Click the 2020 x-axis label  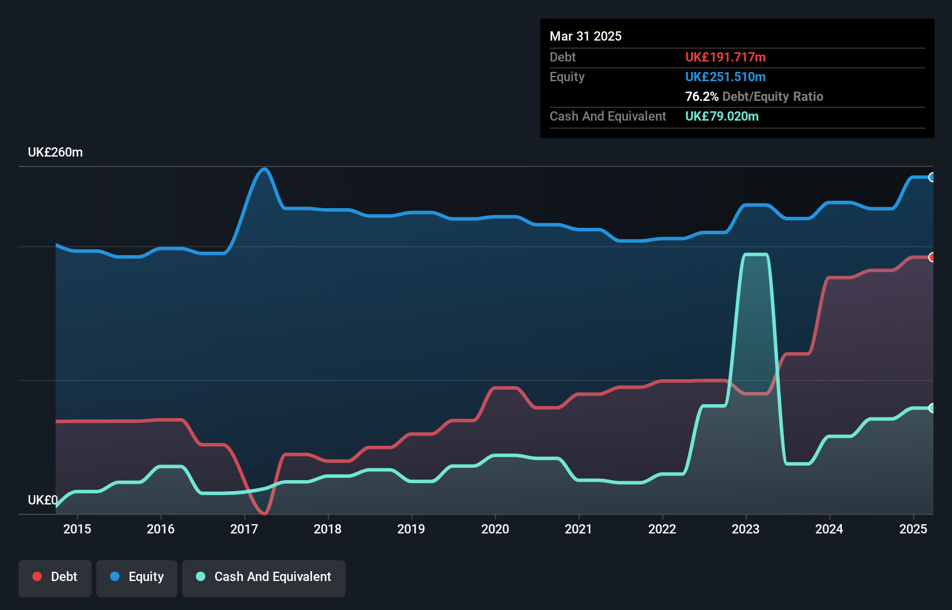pos(495,529)
